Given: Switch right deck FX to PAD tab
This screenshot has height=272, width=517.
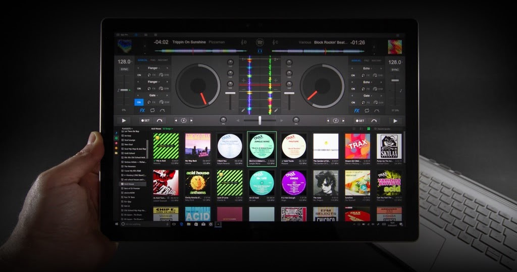Looking at the screenshot, I should (367, 61).
